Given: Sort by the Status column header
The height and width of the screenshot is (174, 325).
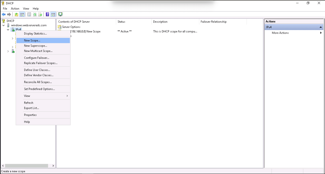Looking at the screenshot, I should click(134, 22).
